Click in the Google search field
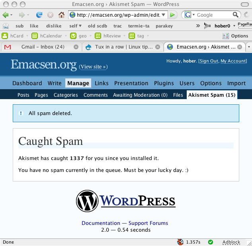This screenshot has width=252, height=246. click(x=214, y=15)
